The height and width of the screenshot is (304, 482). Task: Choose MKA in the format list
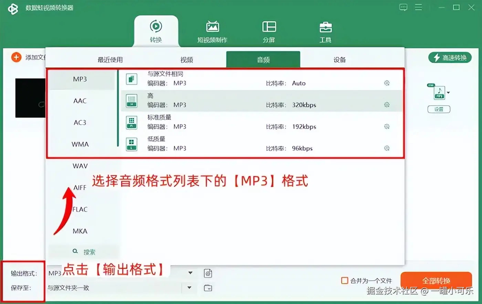tap(80, 231)
